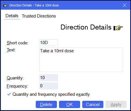
Task: Click the Cancel button
Action: point(93,105)
